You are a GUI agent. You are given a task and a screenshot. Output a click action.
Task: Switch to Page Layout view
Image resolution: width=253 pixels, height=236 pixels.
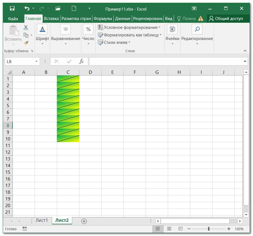click(x=169, y=229)
